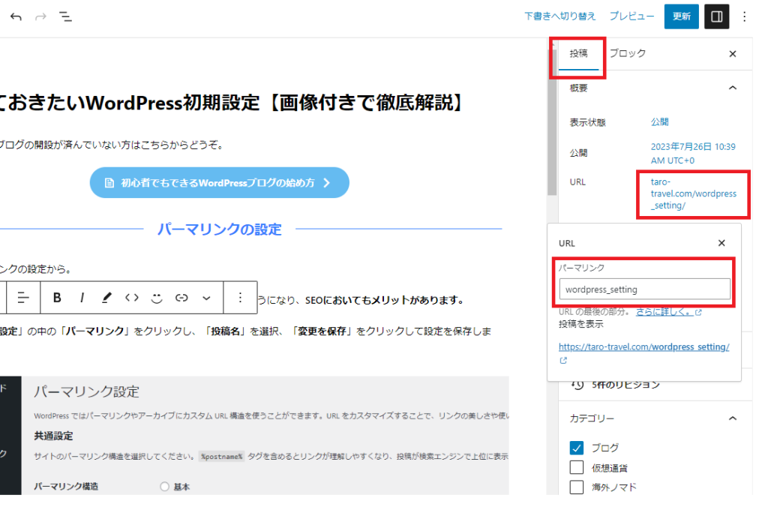The image size is (768, 528).
Task: Click the publish date 2023年7月26日 value
Action: pos(693,153)
